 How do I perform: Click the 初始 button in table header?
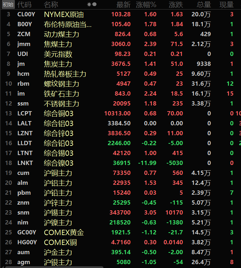point(8,5)
